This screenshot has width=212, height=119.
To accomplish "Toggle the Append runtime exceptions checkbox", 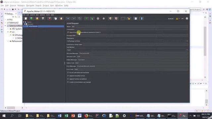I will click(68, 79).
